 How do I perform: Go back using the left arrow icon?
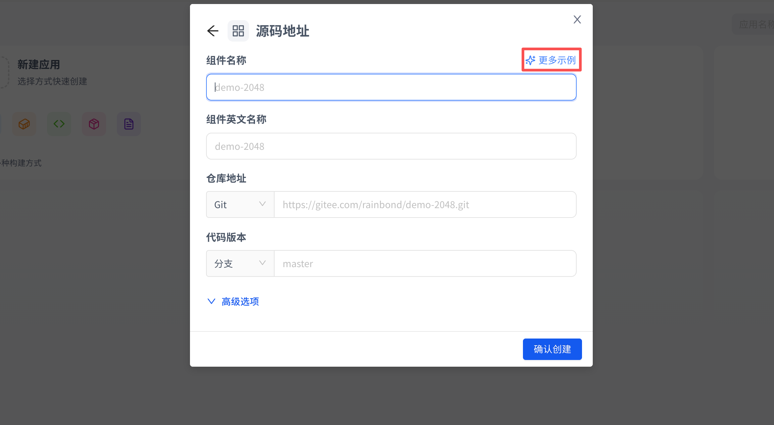click(x=213, y=31)
